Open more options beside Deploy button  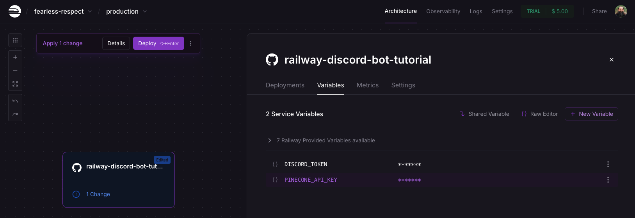[x=190, y=43]
